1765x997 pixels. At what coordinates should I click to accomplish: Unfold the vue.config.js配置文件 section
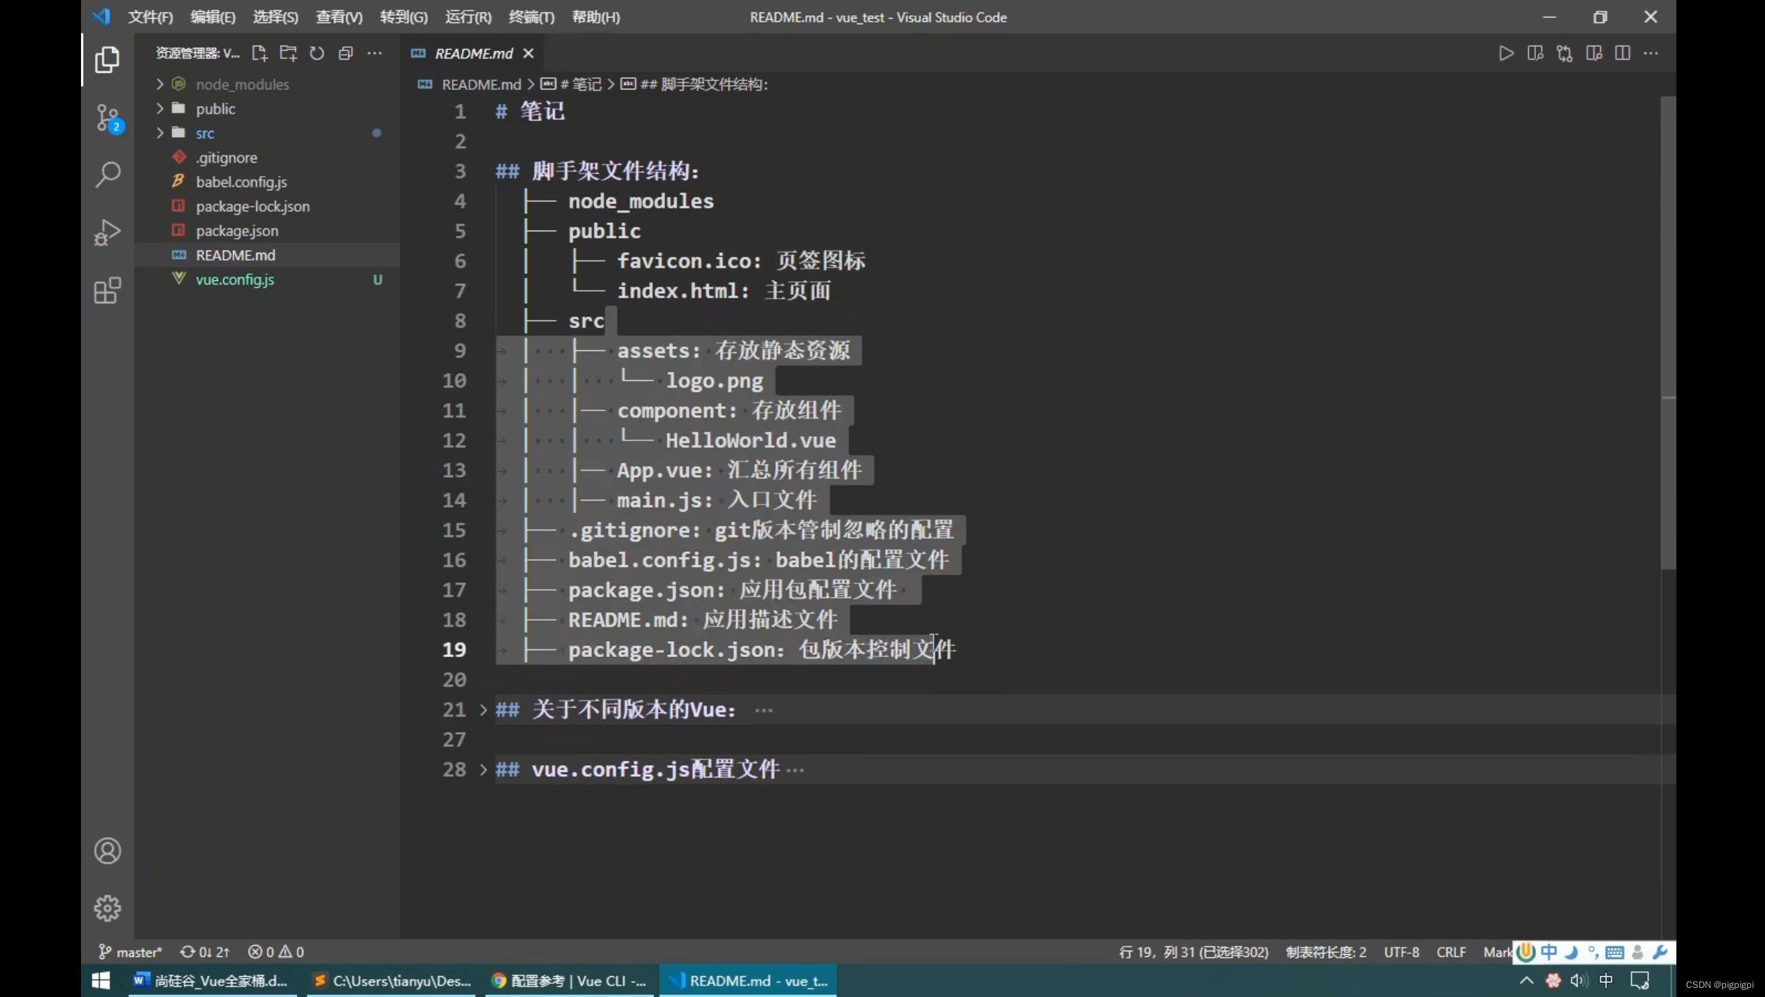pos(483,769)
